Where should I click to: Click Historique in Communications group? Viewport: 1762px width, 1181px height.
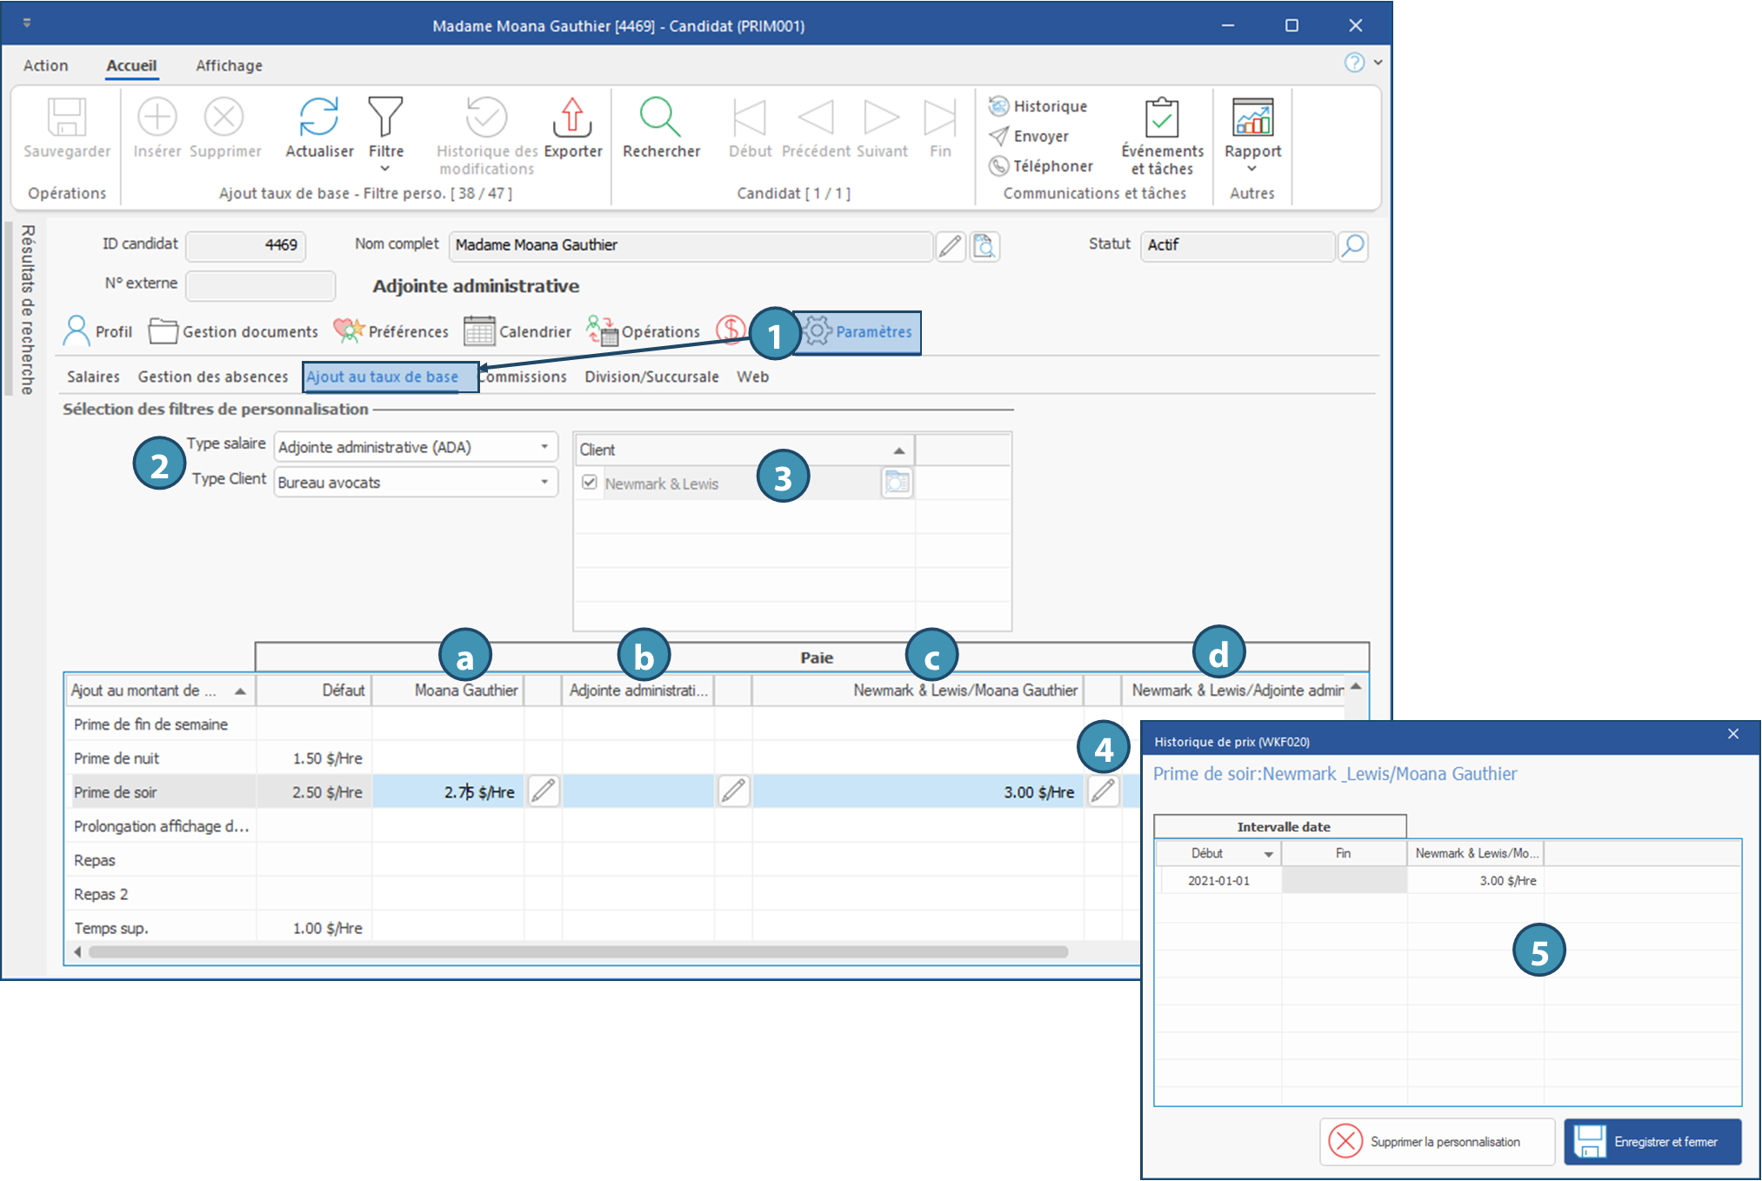pyautogui.click(x=1049, y=106)
